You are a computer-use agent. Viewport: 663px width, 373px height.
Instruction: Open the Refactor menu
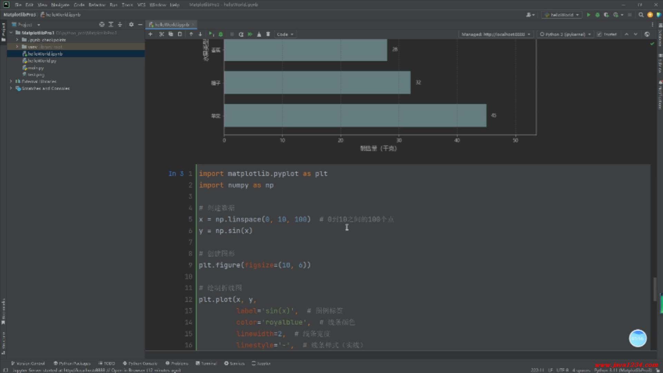tap(97, 5)
